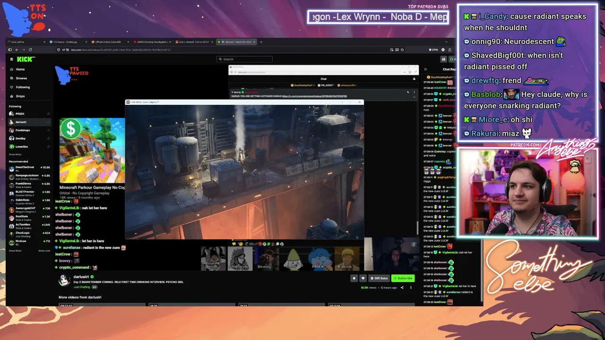Open the new tab plus button
The image size is (605, 340).
point(261,42)
